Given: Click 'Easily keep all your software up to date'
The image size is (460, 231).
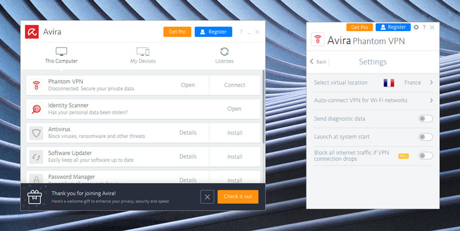Looking at the screenshot, I should [x=91, y=160].
